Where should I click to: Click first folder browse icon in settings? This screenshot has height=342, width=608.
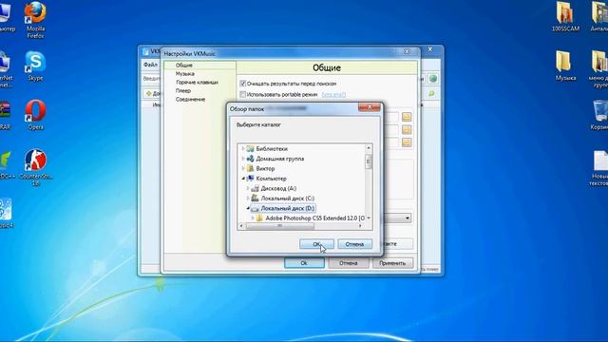click(x=407, y=117)
